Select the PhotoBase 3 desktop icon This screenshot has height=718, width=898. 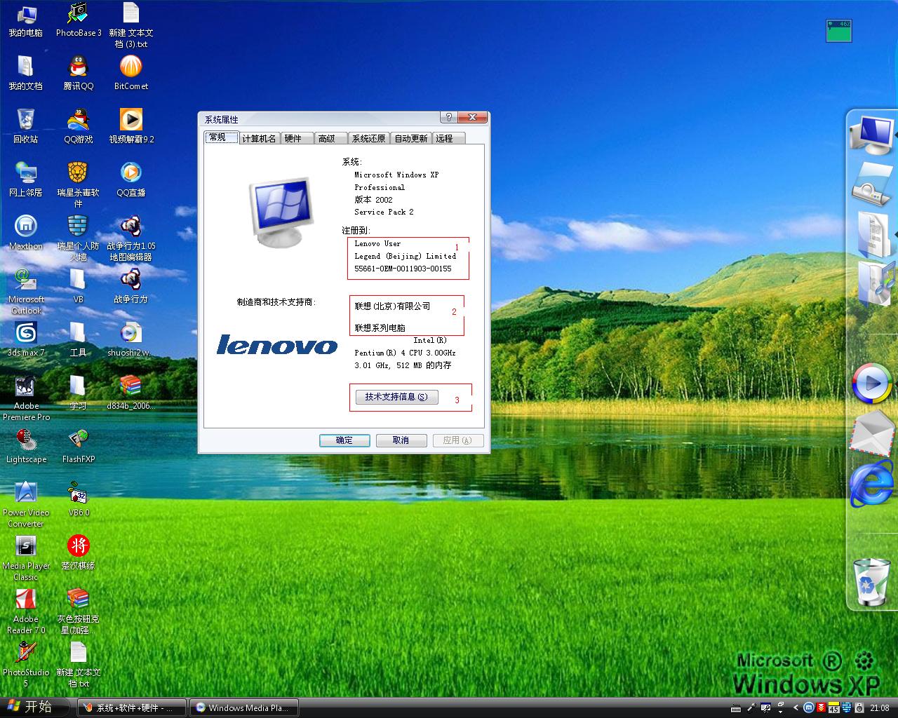pos(79,20)
